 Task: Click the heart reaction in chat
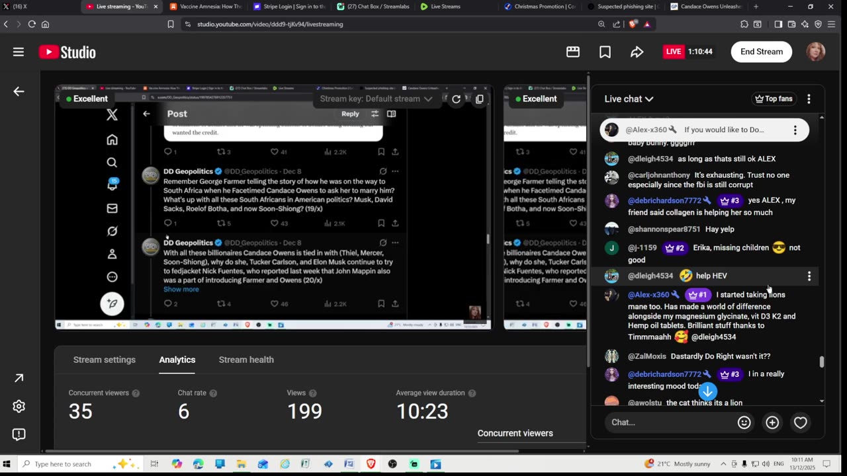801,422
